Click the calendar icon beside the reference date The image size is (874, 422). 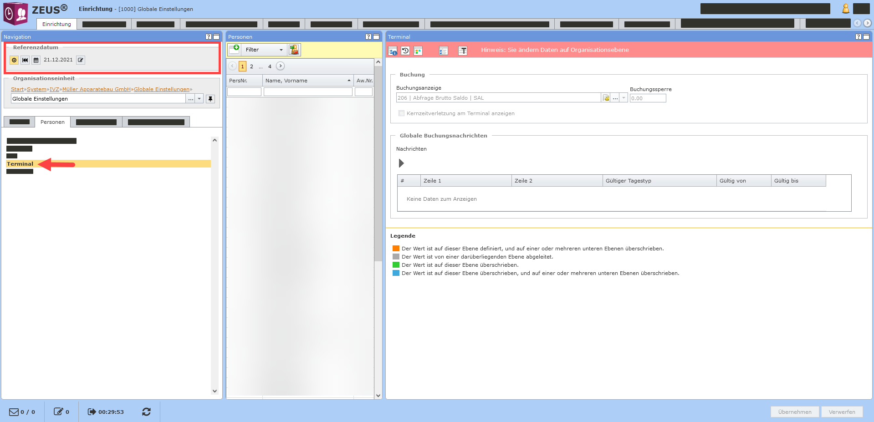point(36,60)
